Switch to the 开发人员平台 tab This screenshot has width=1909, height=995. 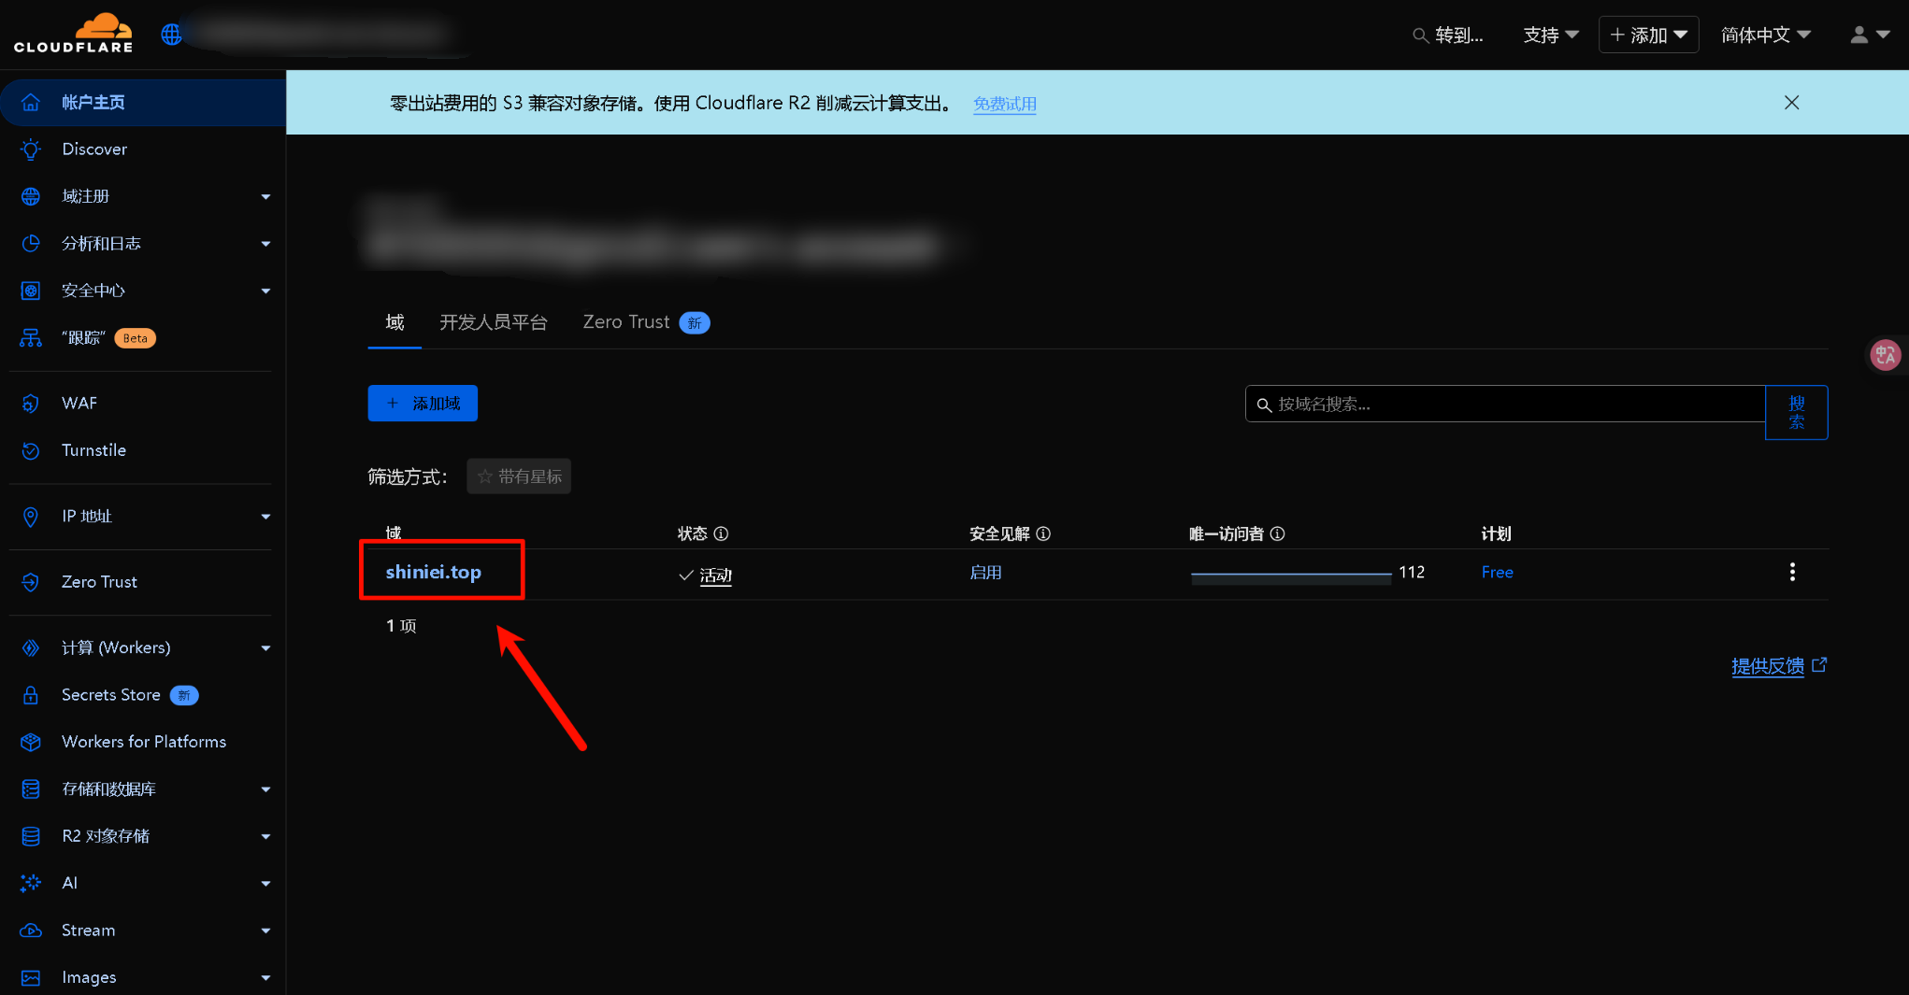point(494,322)
